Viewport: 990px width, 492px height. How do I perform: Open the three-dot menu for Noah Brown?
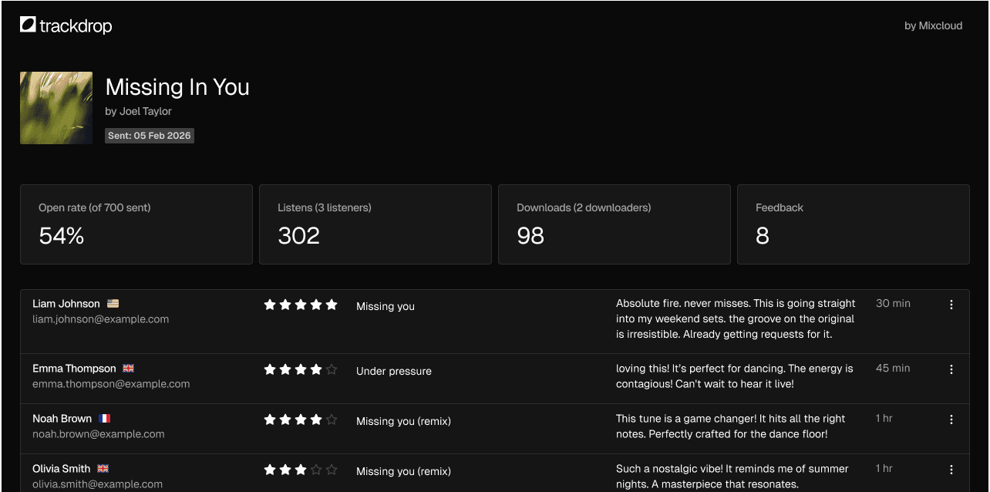coord(951,420)
